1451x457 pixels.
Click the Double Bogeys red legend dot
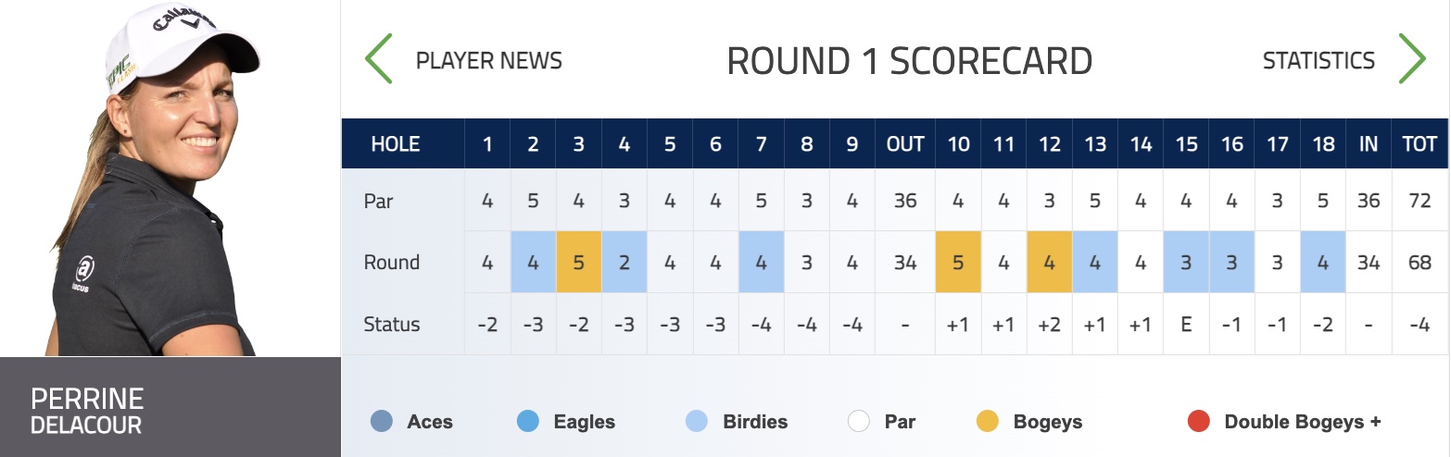tap(1199, 422)
